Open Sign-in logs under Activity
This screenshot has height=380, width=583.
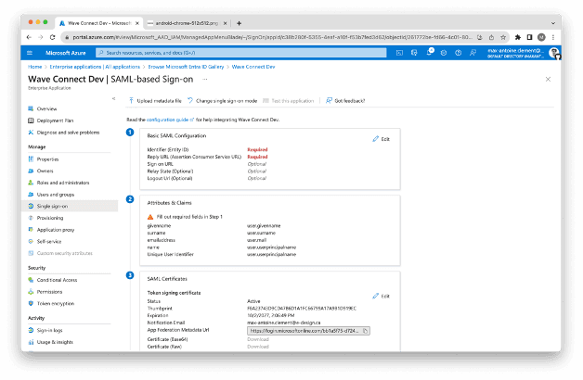50,330
